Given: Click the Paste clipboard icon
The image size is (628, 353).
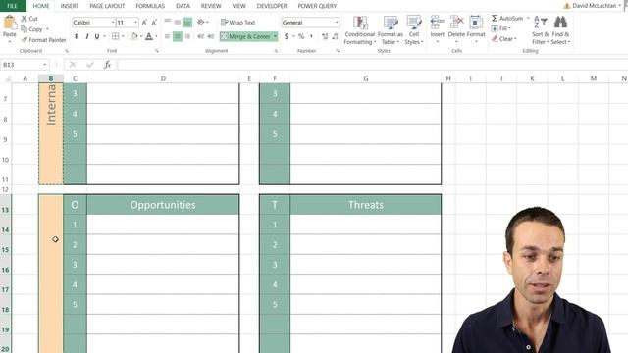Looking at the screenshot, I should point(9,24).
